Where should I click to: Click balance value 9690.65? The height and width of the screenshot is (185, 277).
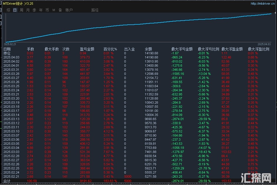pyautogui.click(x=151, y=119)
